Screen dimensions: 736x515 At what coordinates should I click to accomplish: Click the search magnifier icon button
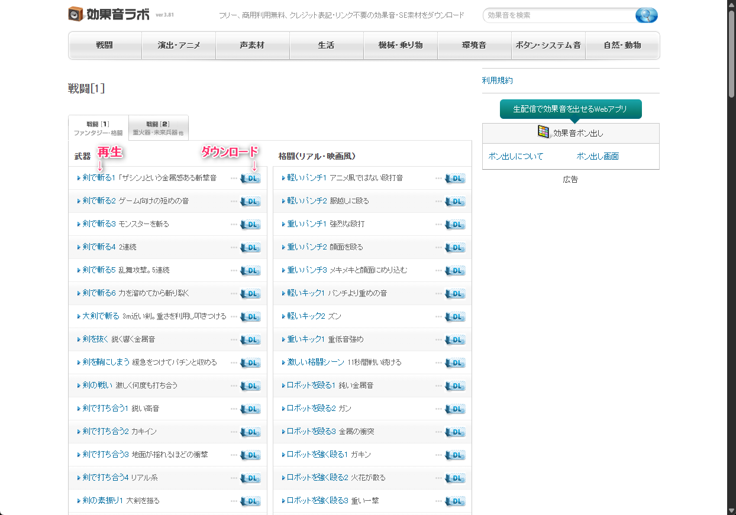tap(646, 15)
